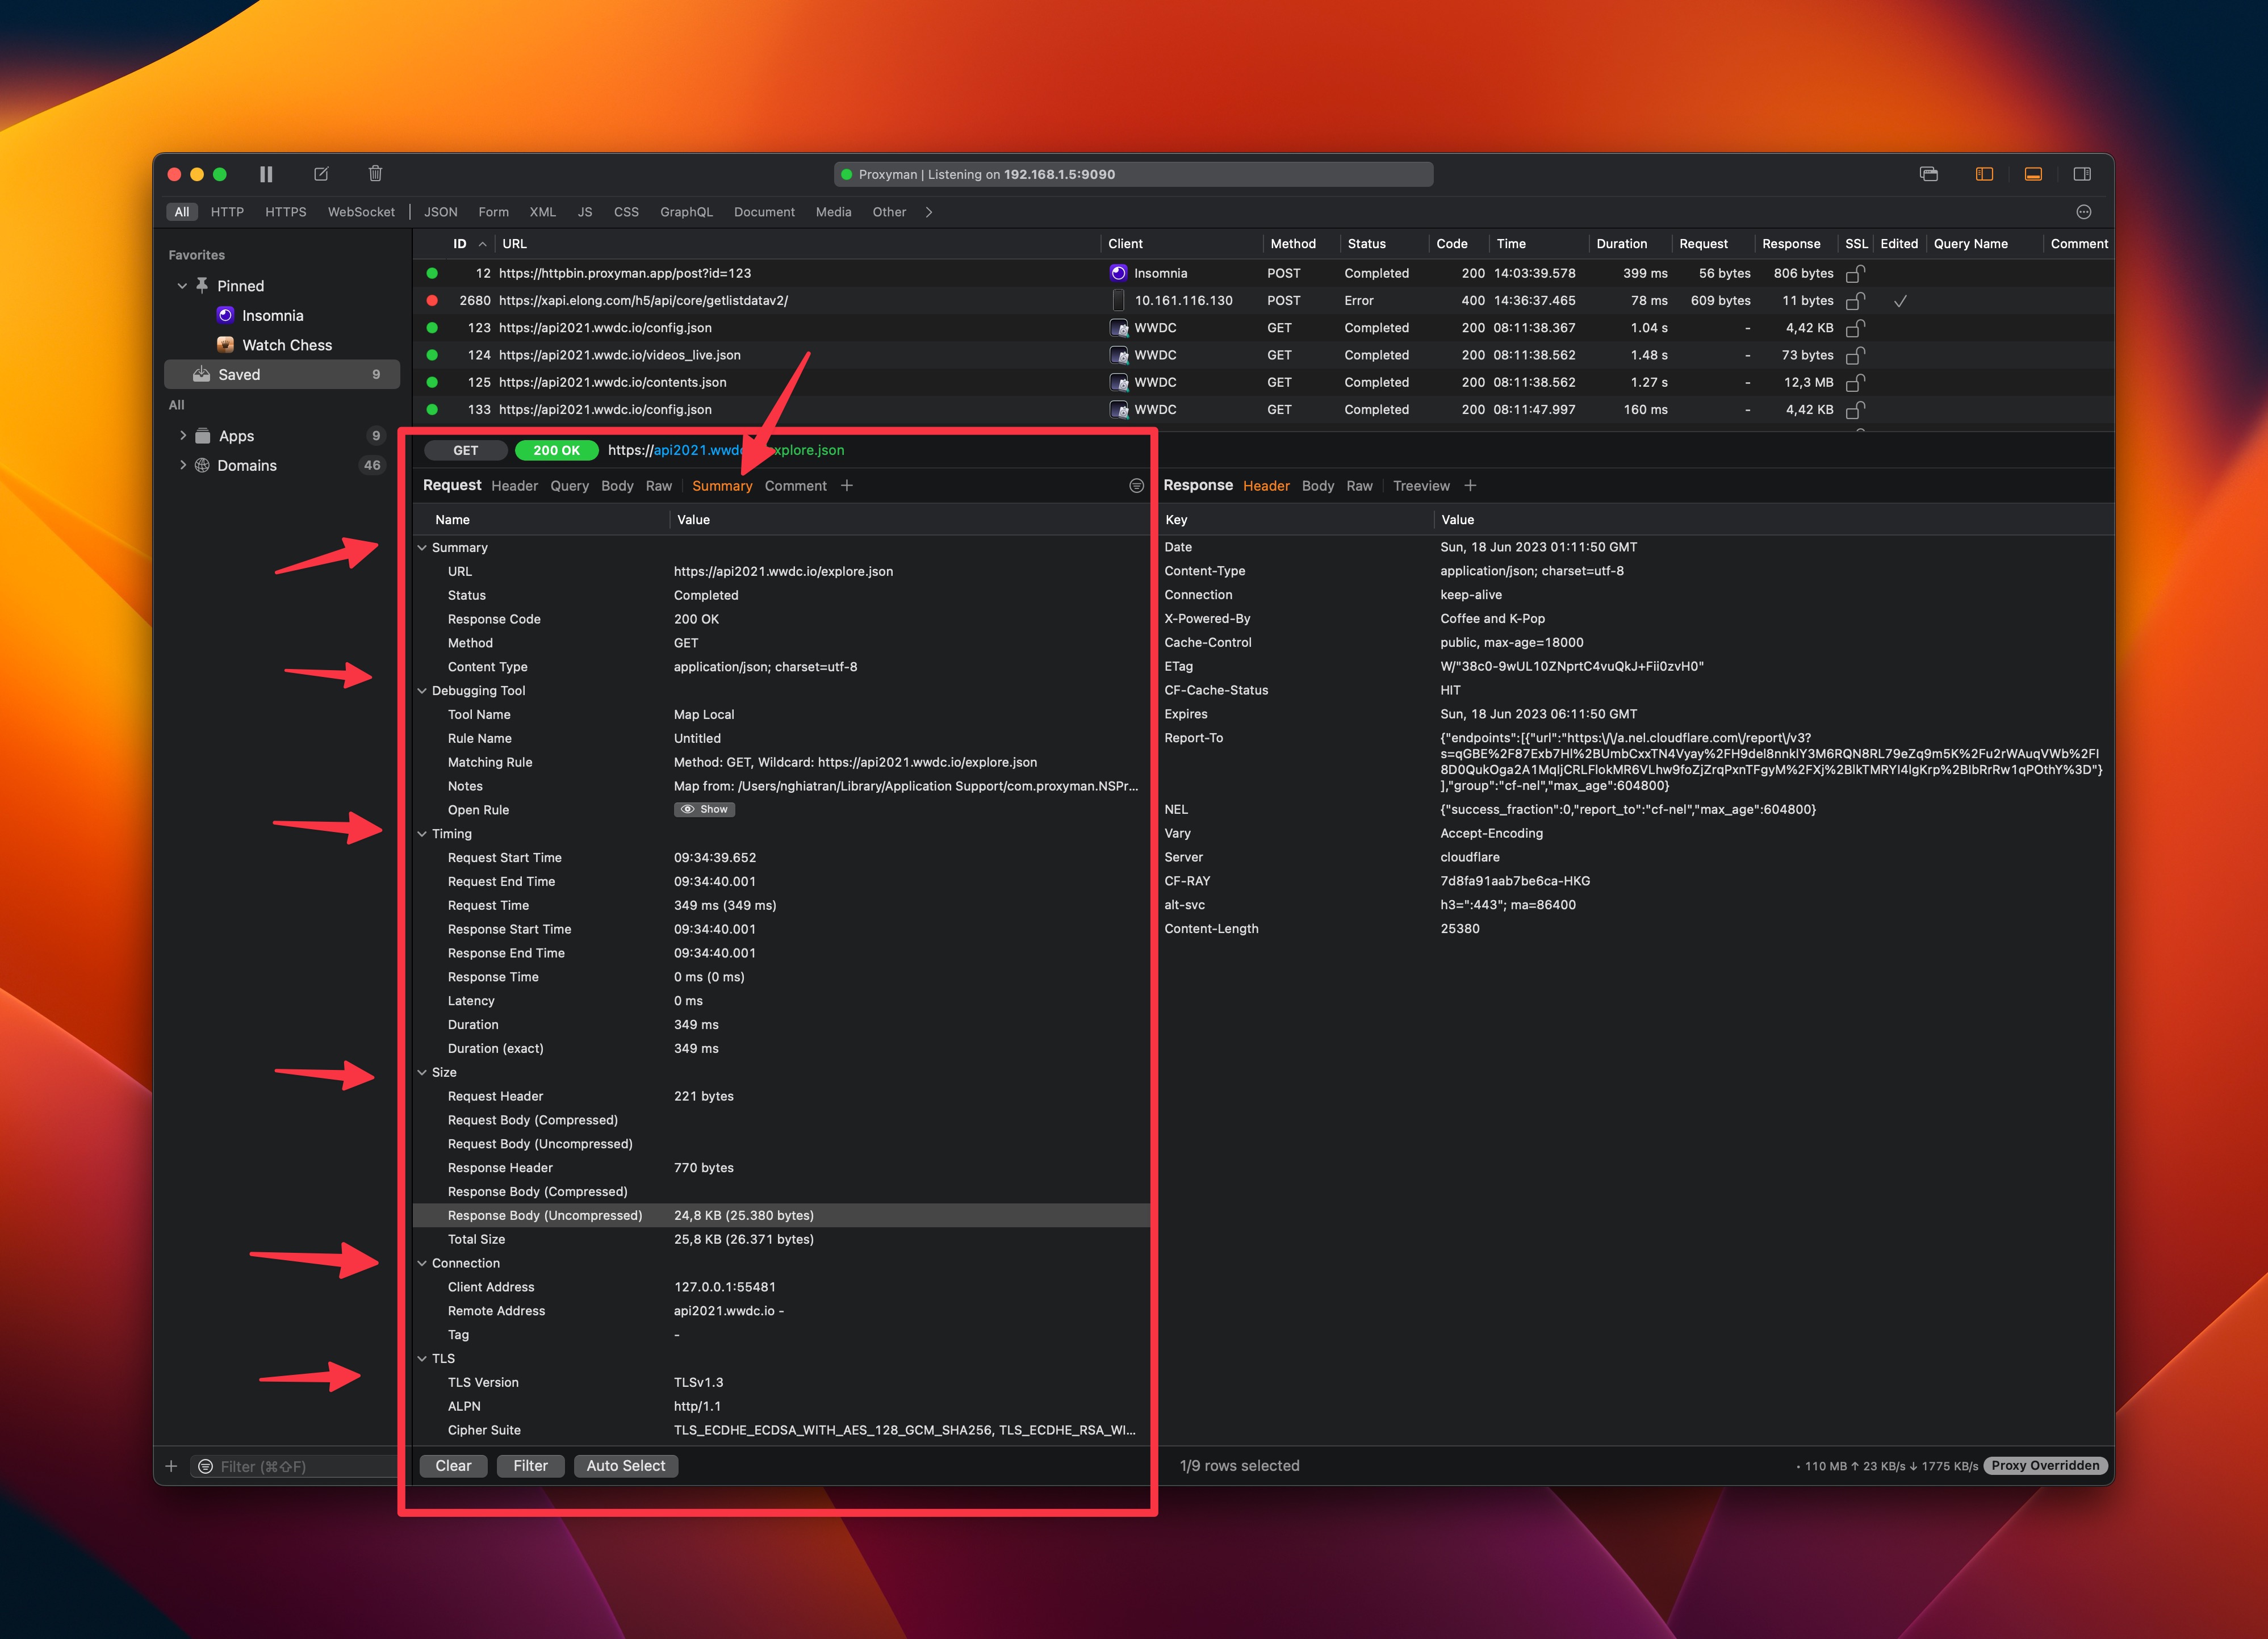This screenshot has width=2268, height=1639.
Task: Pause traffic capturing with the pause icon
Action: point(266,174)
